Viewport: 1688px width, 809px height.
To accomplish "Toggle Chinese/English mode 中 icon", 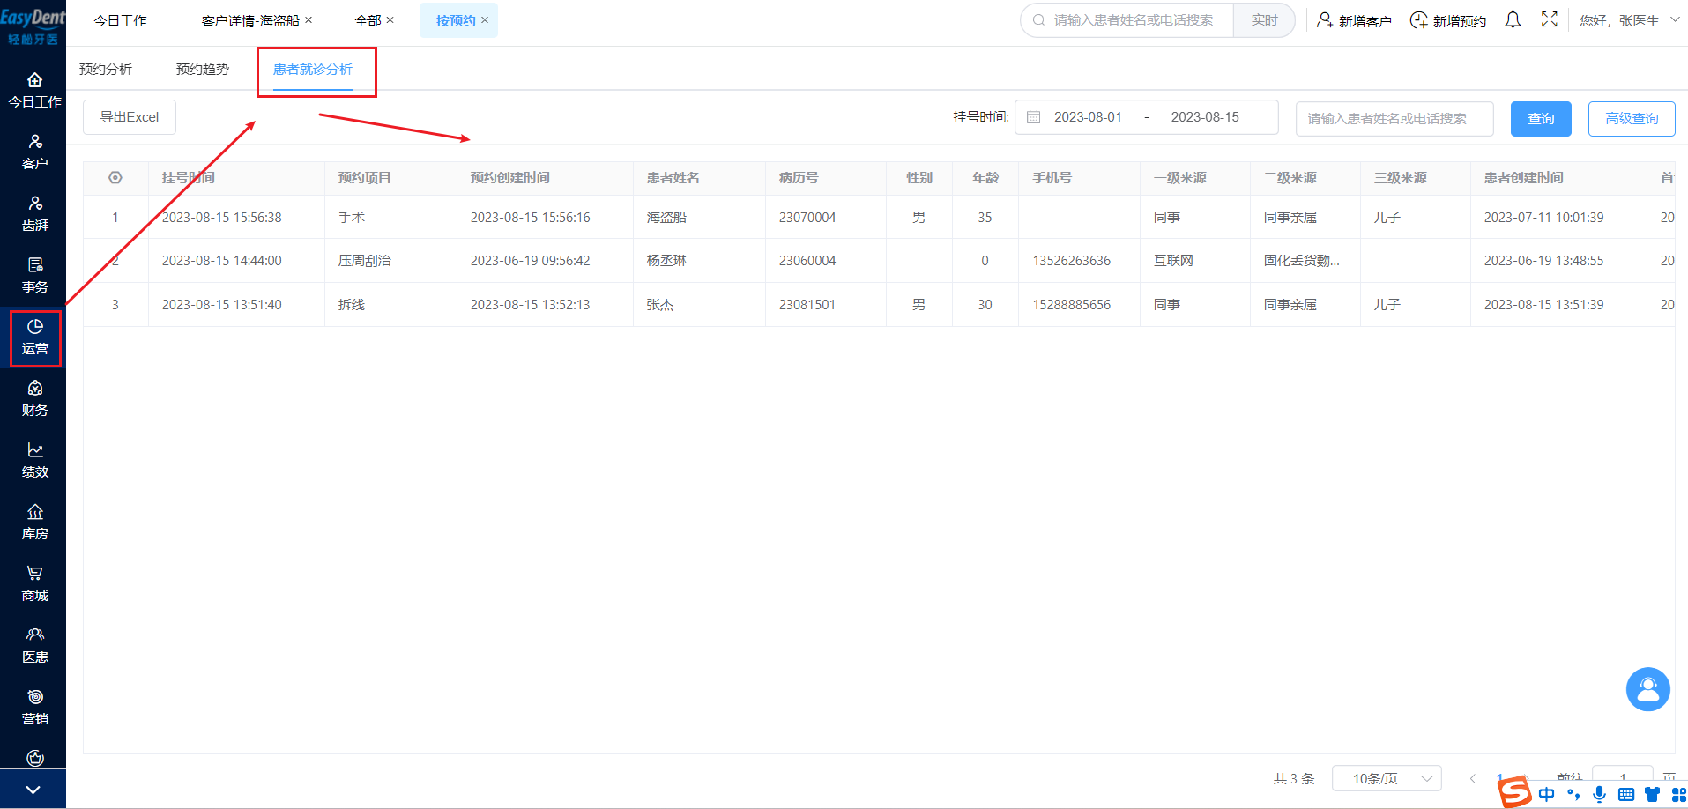I will coord(1547,794).
